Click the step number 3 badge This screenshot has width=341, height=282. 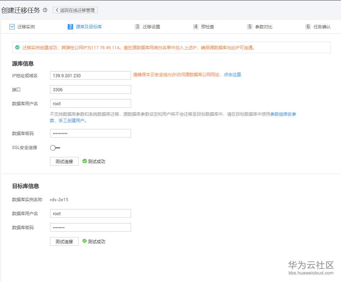[137, 27]
